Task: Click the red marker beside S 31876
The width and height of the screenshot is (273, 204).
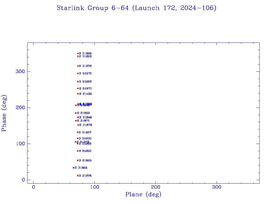Action: (78, 176)
